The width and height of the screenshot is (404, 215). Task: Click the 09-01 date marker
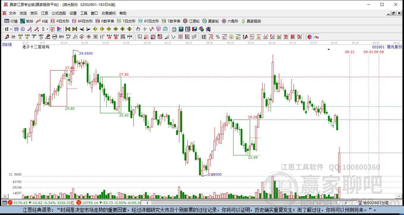(368, 52)
